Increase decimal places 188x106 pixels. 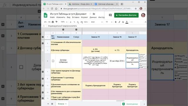pos(82,22)
